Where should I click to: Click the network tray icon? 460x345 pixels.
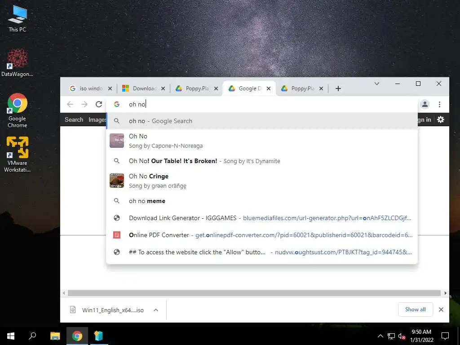tap(391, 336)
